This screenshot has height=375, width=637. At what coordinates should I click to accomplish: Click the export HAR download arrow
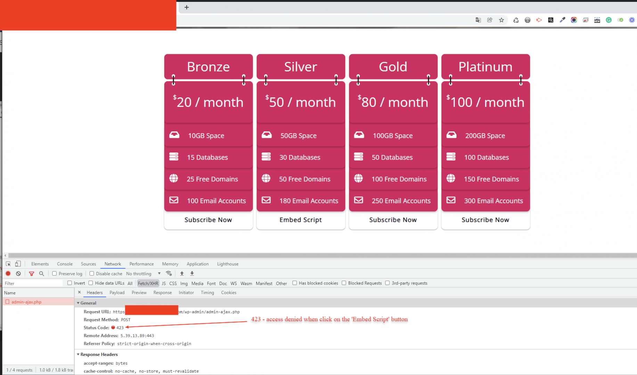[x=192, y=274]
